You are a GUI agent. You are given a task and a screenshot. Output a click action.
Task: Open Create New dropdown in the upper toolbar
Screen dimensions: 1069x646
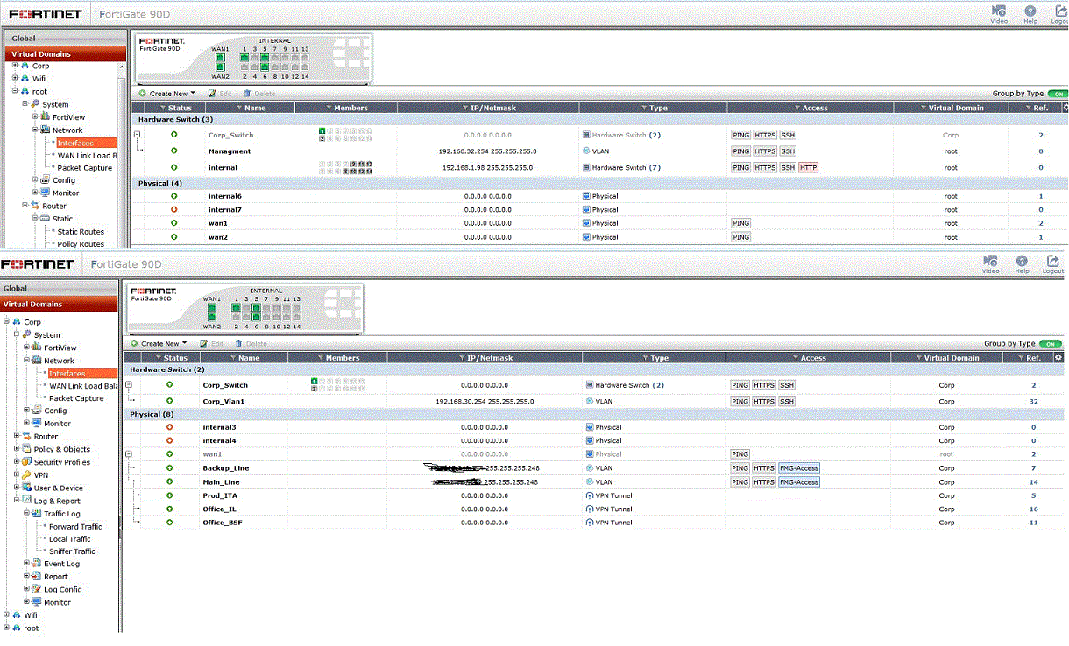click(166, 94)
